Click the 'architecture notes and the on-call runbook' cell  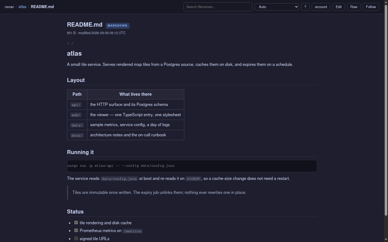(x=136, y=135)
